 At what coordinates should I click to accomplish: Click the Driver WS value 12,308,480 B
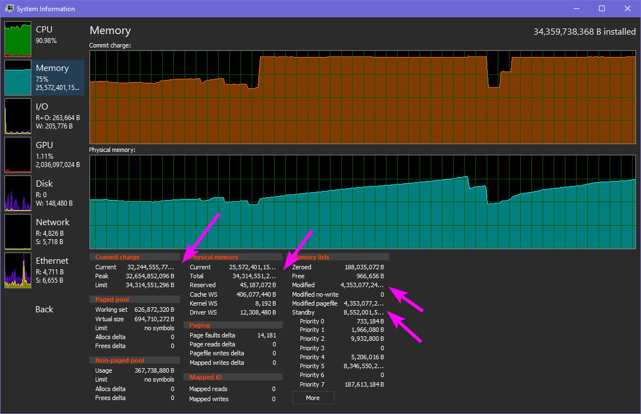tap(258, 312)
